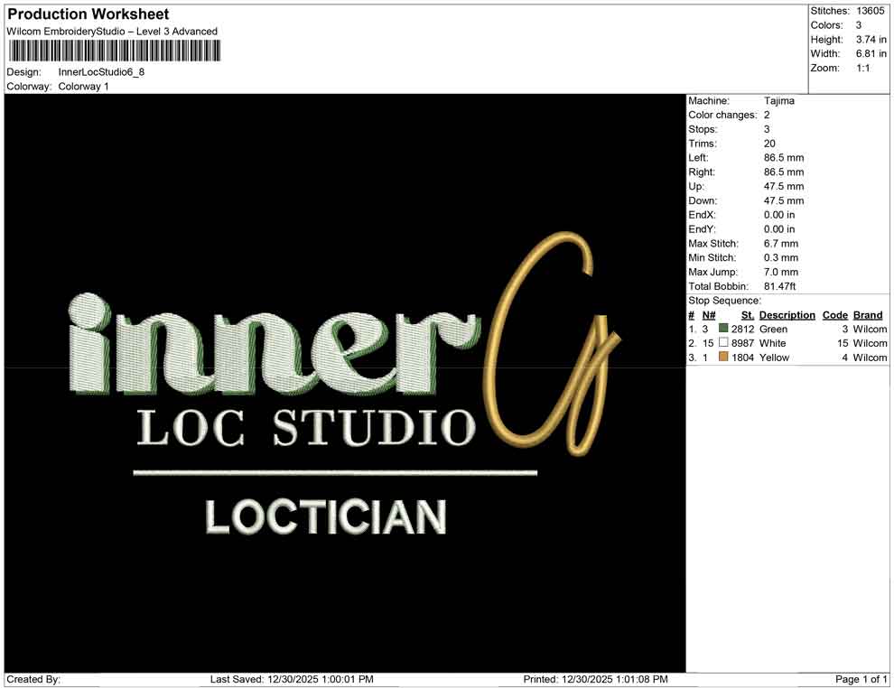Select the Description column header

(x=787, y=315)
